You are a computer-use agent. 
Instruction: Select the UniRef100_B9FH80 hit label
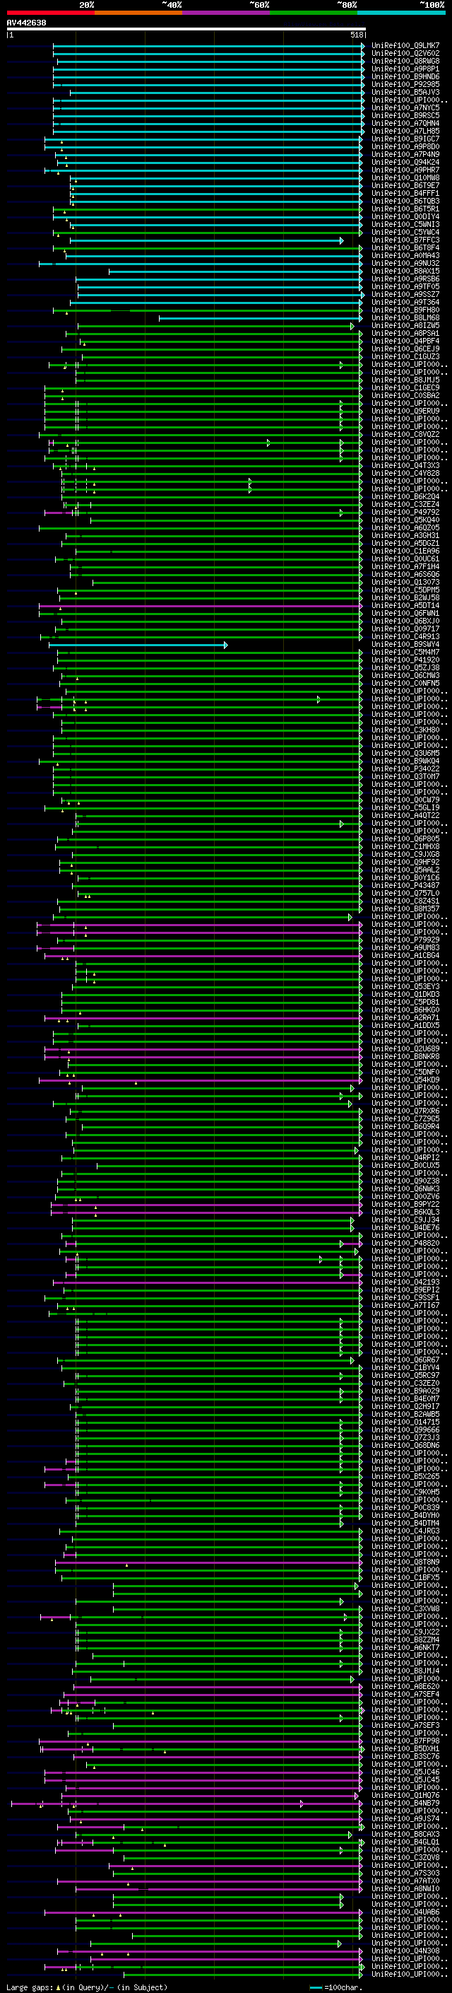pos(405,310)
